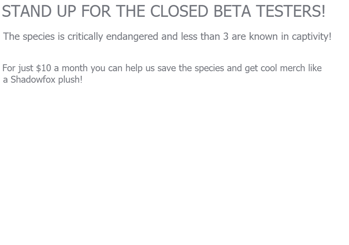Image resolution: width=349 pixels, height=245 pixels.
Task: Click the word 'CLOSED' in the heading
Action: click(179, 11)
